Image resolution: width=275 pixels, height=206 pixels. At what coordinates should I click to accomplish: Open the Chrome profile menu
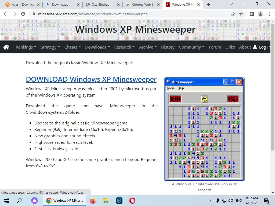(260, 14)
